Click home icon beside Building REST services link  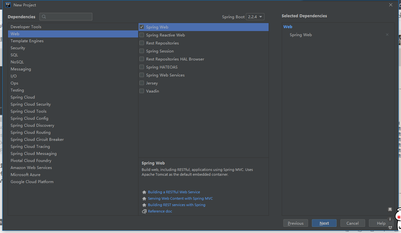[x=144, y=205]
